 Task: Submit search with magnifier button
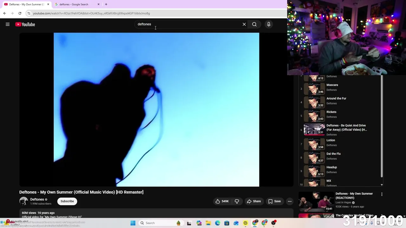click(254, 24)
